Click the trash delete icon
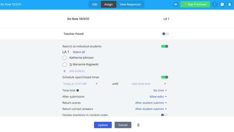 point(138,125)
